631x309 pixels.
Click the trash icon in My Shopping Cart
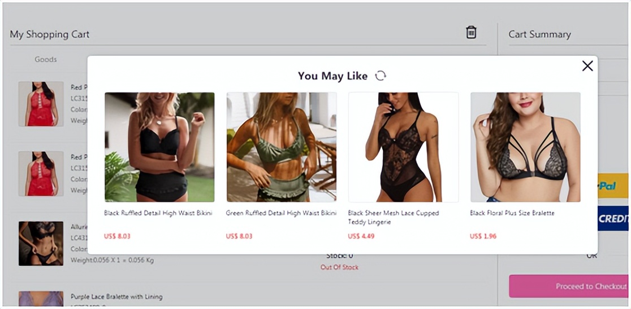(x=471, y=33)
